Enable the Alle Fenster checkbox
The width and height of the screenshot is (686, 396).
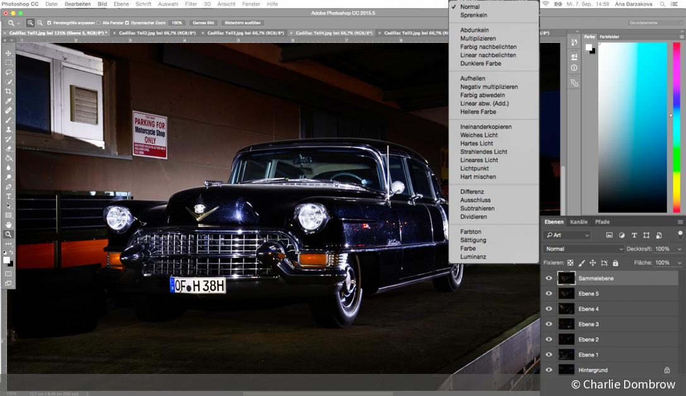[x=98, y=23]
